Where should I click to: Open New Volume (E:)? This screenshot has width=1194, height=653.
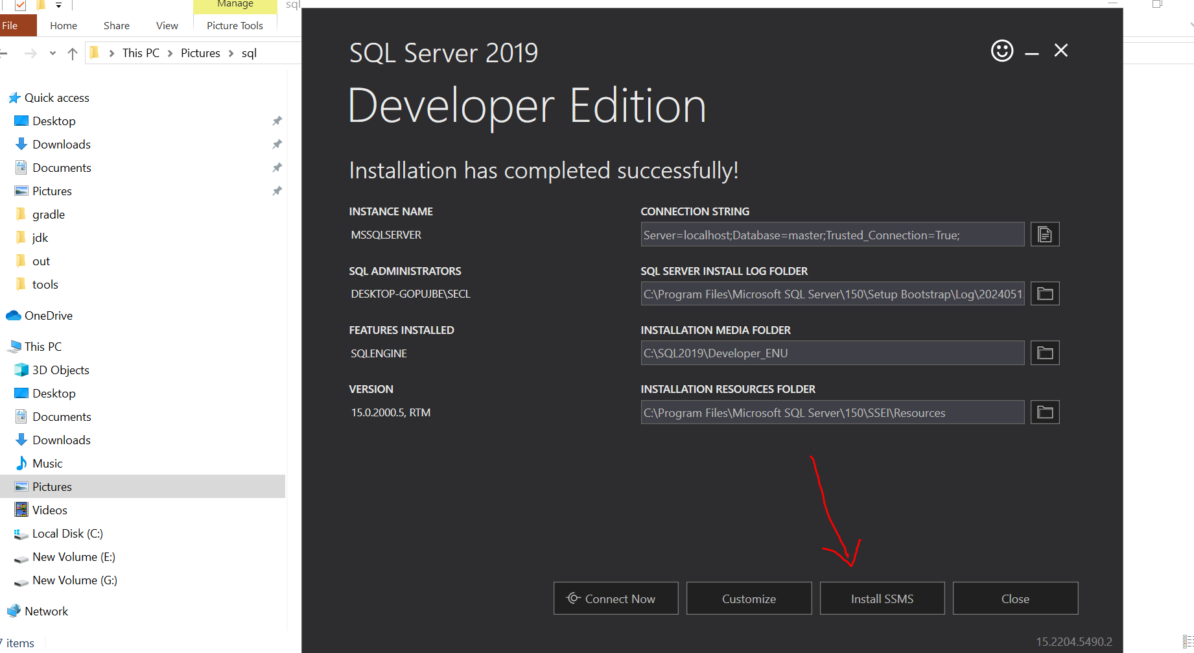click(x=74, y=557)
